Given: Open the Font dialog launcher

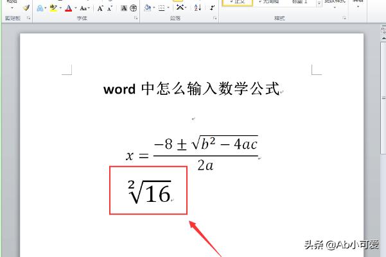Looking at the screenshot, I should click(x=136, y=18).
